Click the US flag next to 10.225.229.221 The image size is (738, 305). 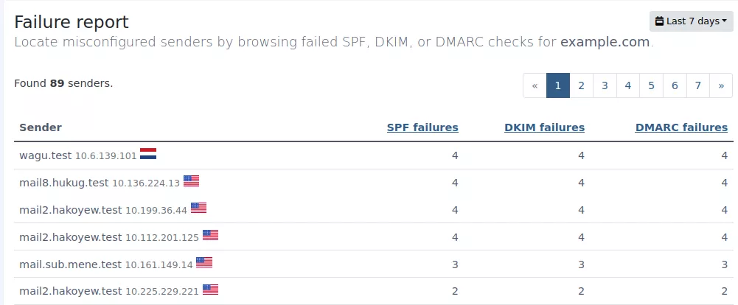pos(210,290)
